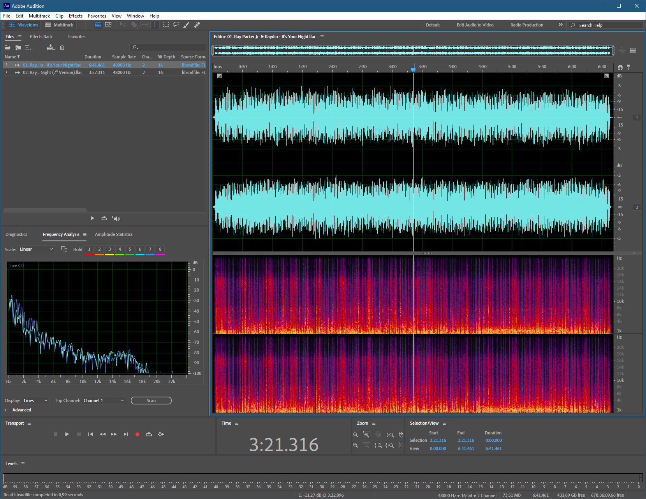Click Move Playhead to Next button
Image resolution: width=646 pixels, height=499 pixels.
126,434
